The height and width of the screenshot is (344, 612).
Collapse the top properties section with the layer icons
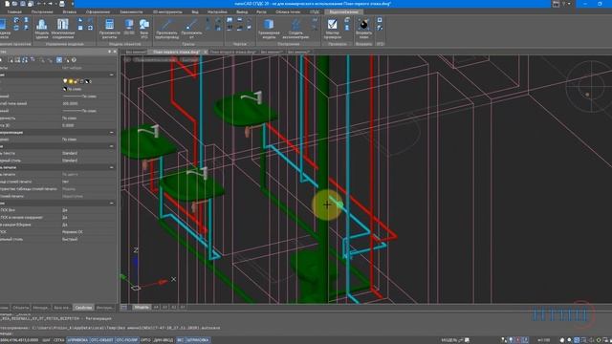112,75
